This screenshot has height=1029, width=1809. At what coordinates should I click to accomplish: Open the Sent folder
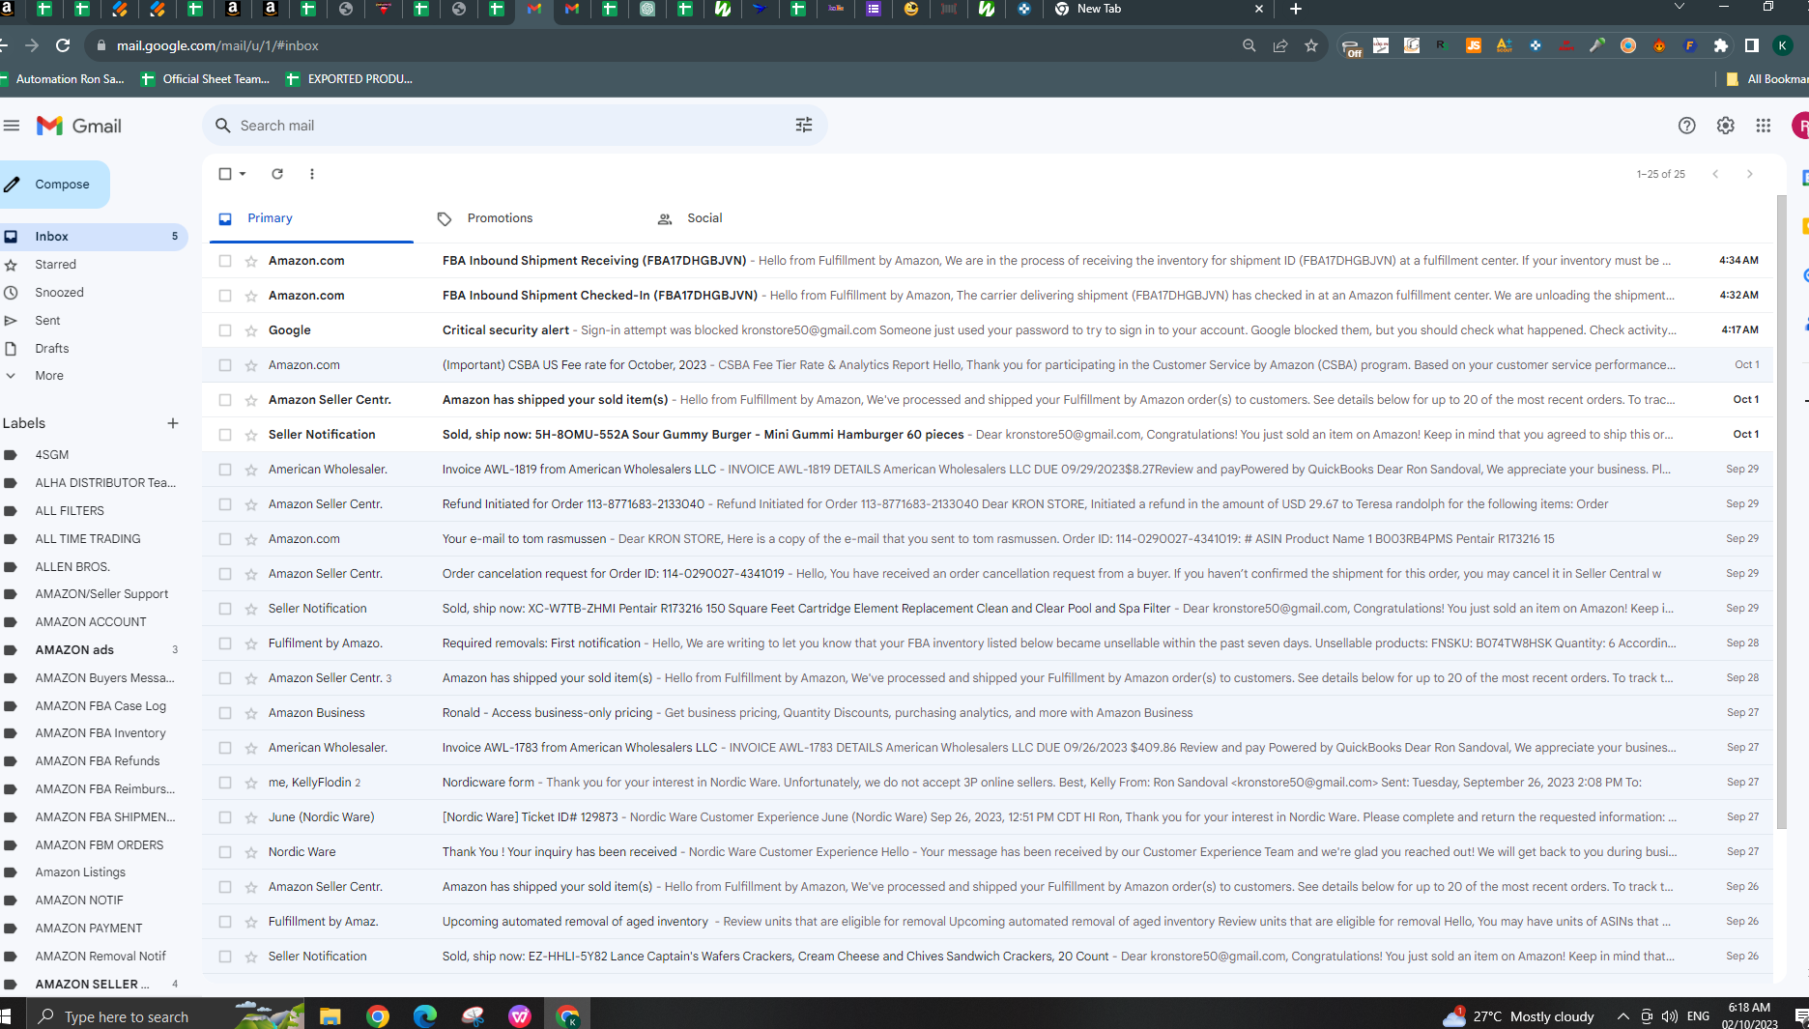pyautogui.click(x=47, y=321)
